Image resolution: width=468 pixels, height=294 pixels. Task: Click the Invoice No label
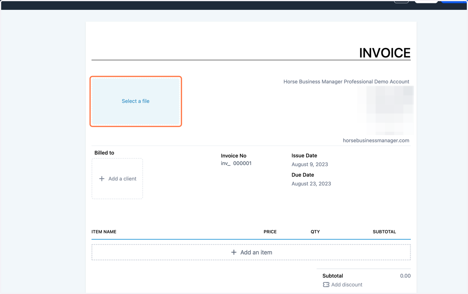point(234,156)
